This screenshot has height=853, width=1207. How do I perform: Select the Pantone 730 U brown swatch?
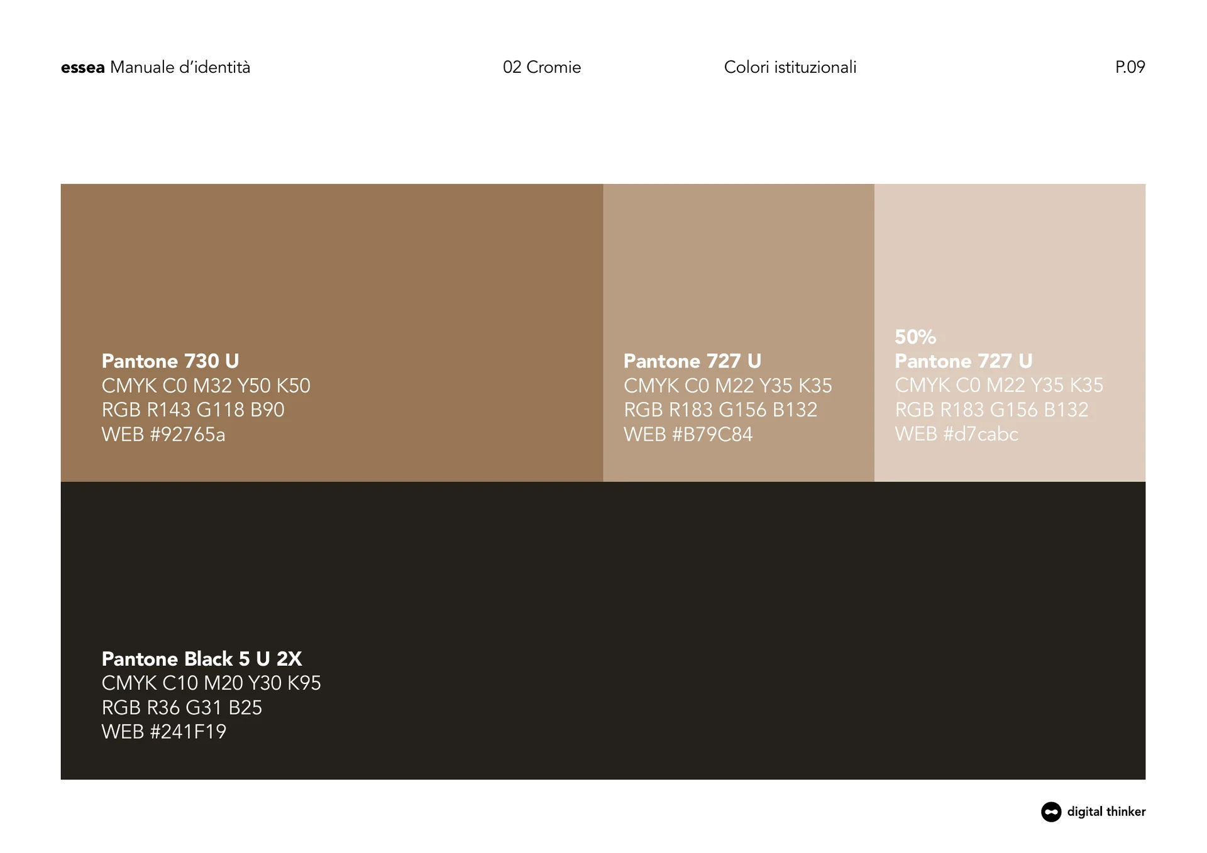[x=332, y=333]
